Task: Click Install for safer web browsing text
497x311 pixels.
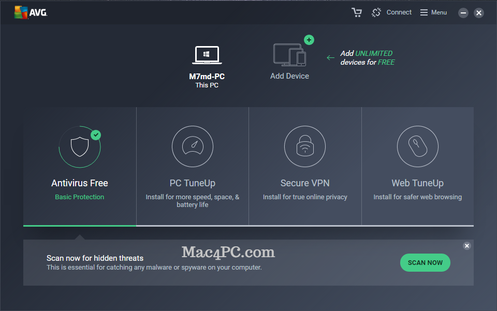Action: 417,197
